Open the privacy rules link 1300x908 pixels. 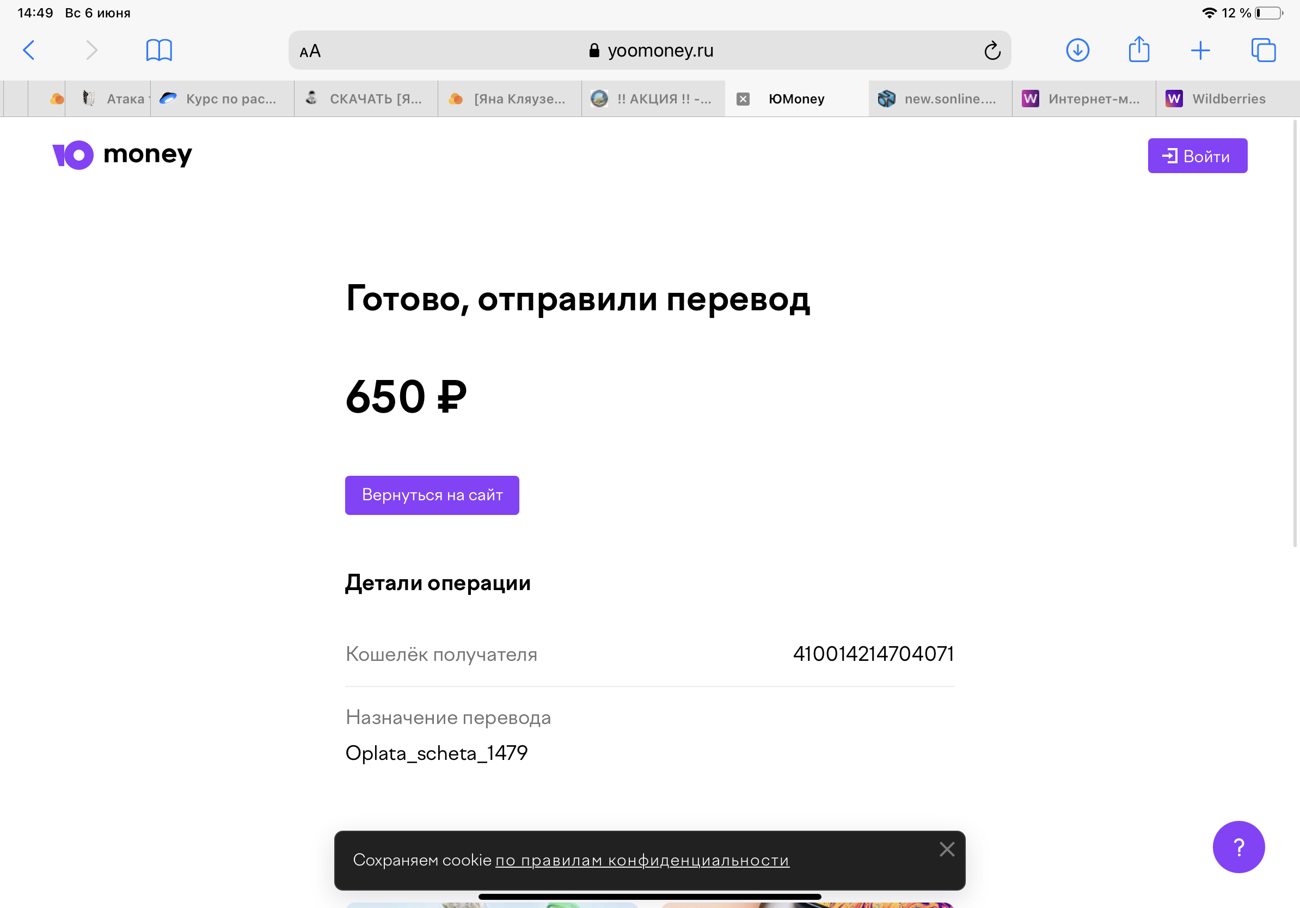[x=642, y=861]
